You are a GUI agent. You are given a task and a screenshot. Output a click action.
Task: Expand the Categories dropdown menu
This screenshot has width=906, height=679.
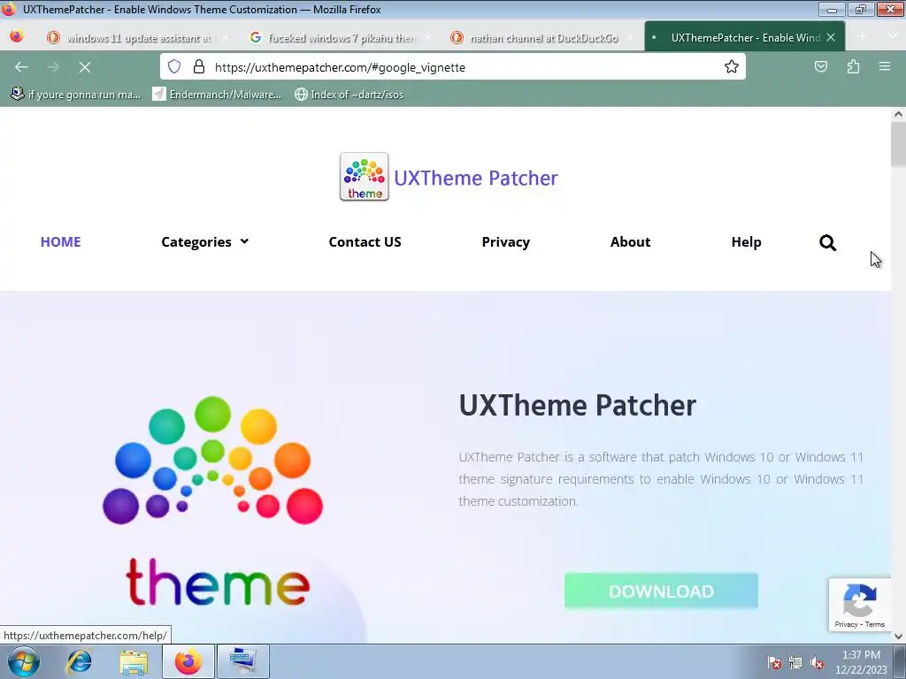205,242
